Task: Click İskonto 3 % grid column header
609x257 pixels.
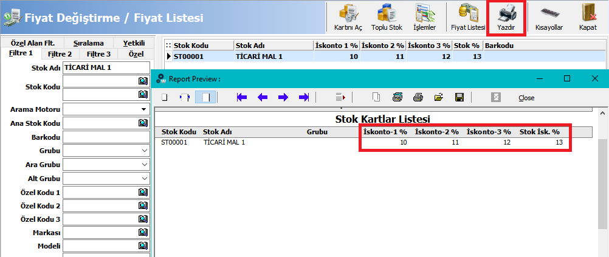Action: (429, 46)
